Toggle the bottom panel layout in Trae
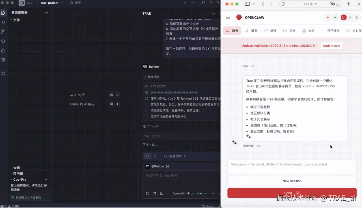Image resolution: width=362 pixels, height=208 pixels. click(210, 3)
